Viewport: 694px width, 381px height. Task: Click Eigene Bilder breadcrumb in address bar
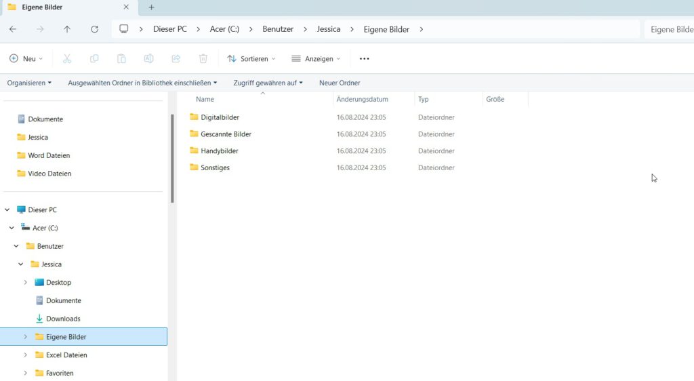click(x=386, y=29)
